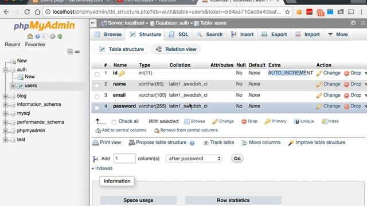Reload navigation panel green icon

tap(60, 36)
